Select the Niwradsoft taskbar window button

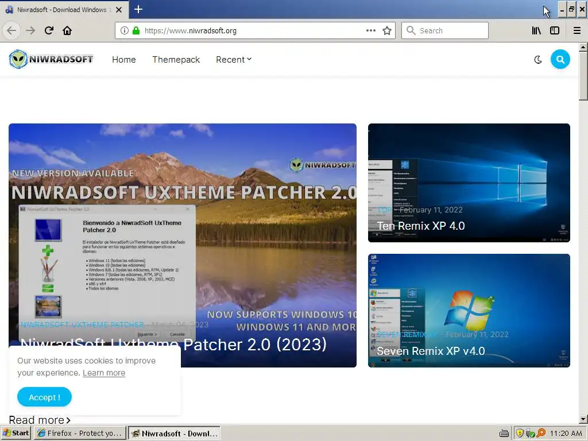point(174,433)
